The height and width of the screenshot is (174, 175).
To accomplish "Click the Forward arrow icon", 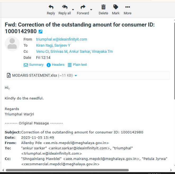I will (x=83, y=7).
